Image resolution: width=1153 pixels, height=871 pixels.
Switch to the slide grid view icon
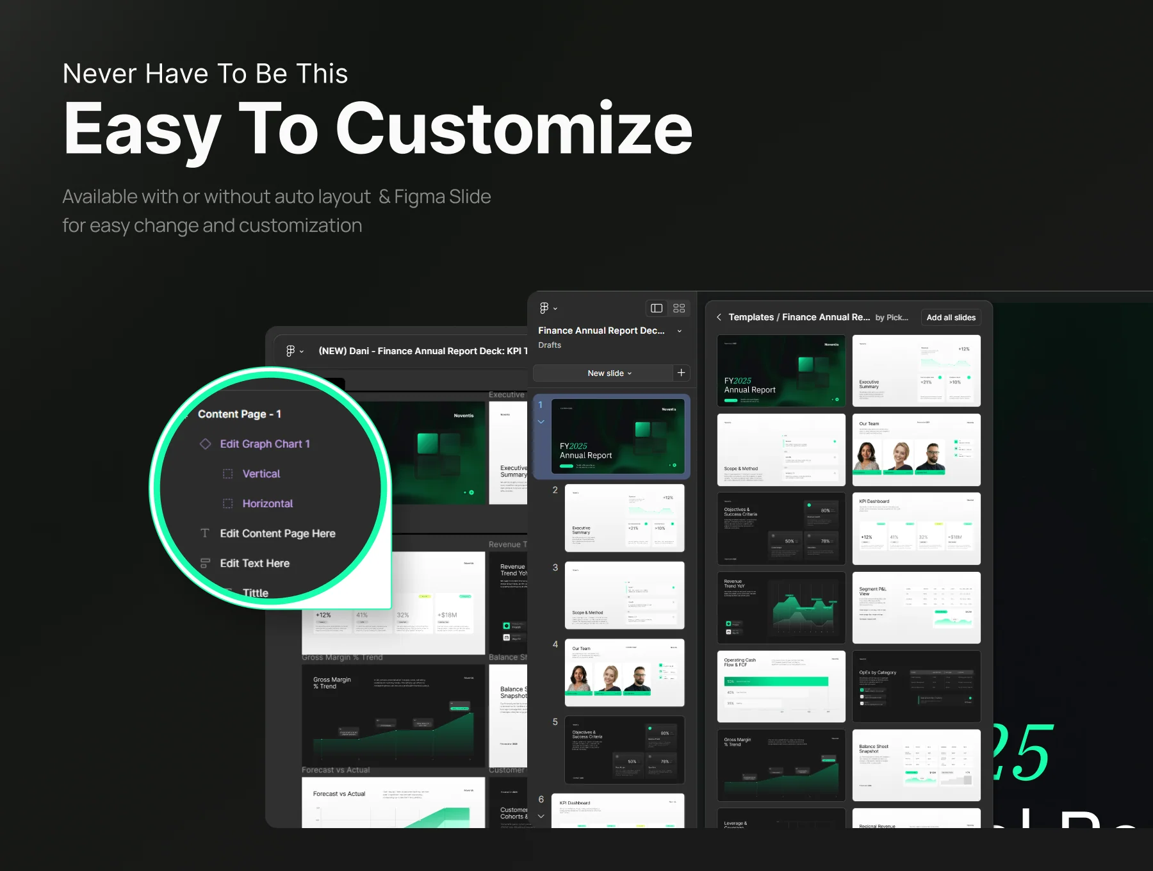click(679, 308)
